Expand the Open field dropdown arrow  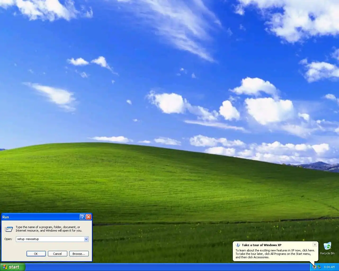click(x=86, y=239)
